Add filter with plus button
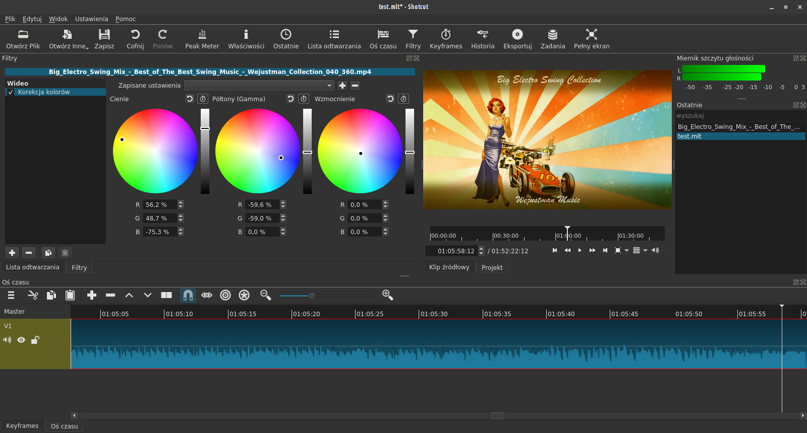Viewport: 807px width, 433px height. (x=12, y=253)
